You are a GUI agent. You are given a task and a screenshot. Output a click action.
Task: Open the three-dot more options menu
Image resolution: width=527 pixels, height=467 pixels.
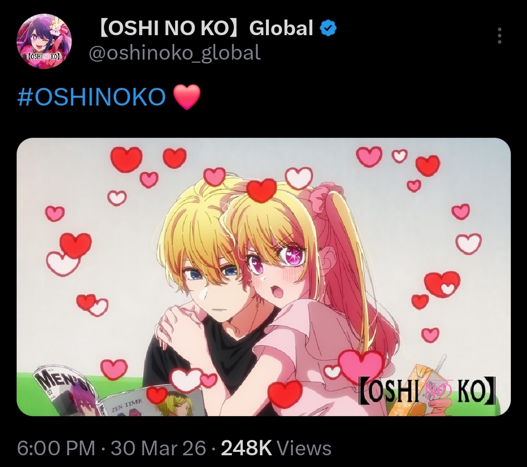pos(500,35)
